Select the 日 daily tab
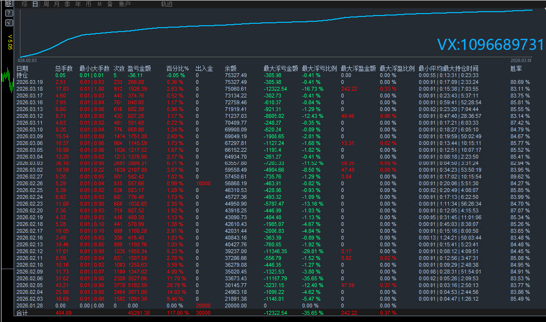Screen dimensions: 546x322 pos(35,4)
